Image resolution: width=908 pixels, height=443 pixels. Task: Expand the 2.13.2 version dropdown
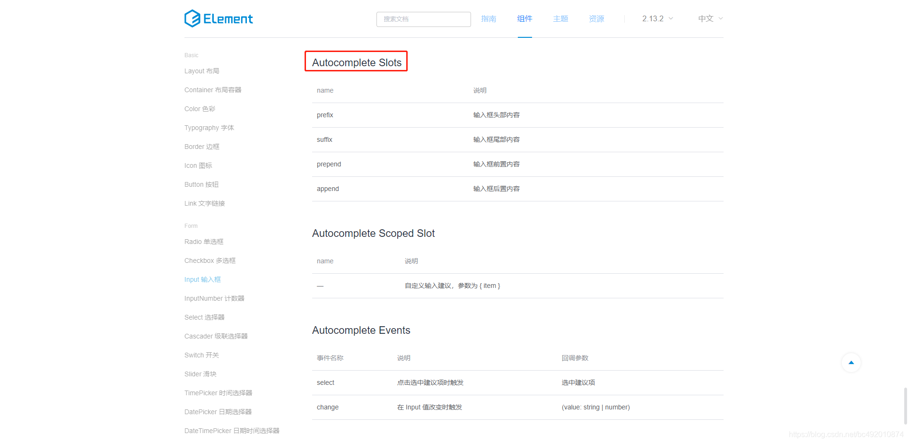tap(657, 18)
